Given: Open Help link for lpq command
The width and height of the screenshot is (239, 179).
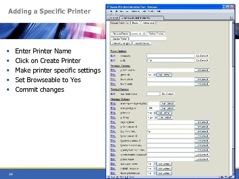Looking at the screenshot, I should [x=113, y=131].
